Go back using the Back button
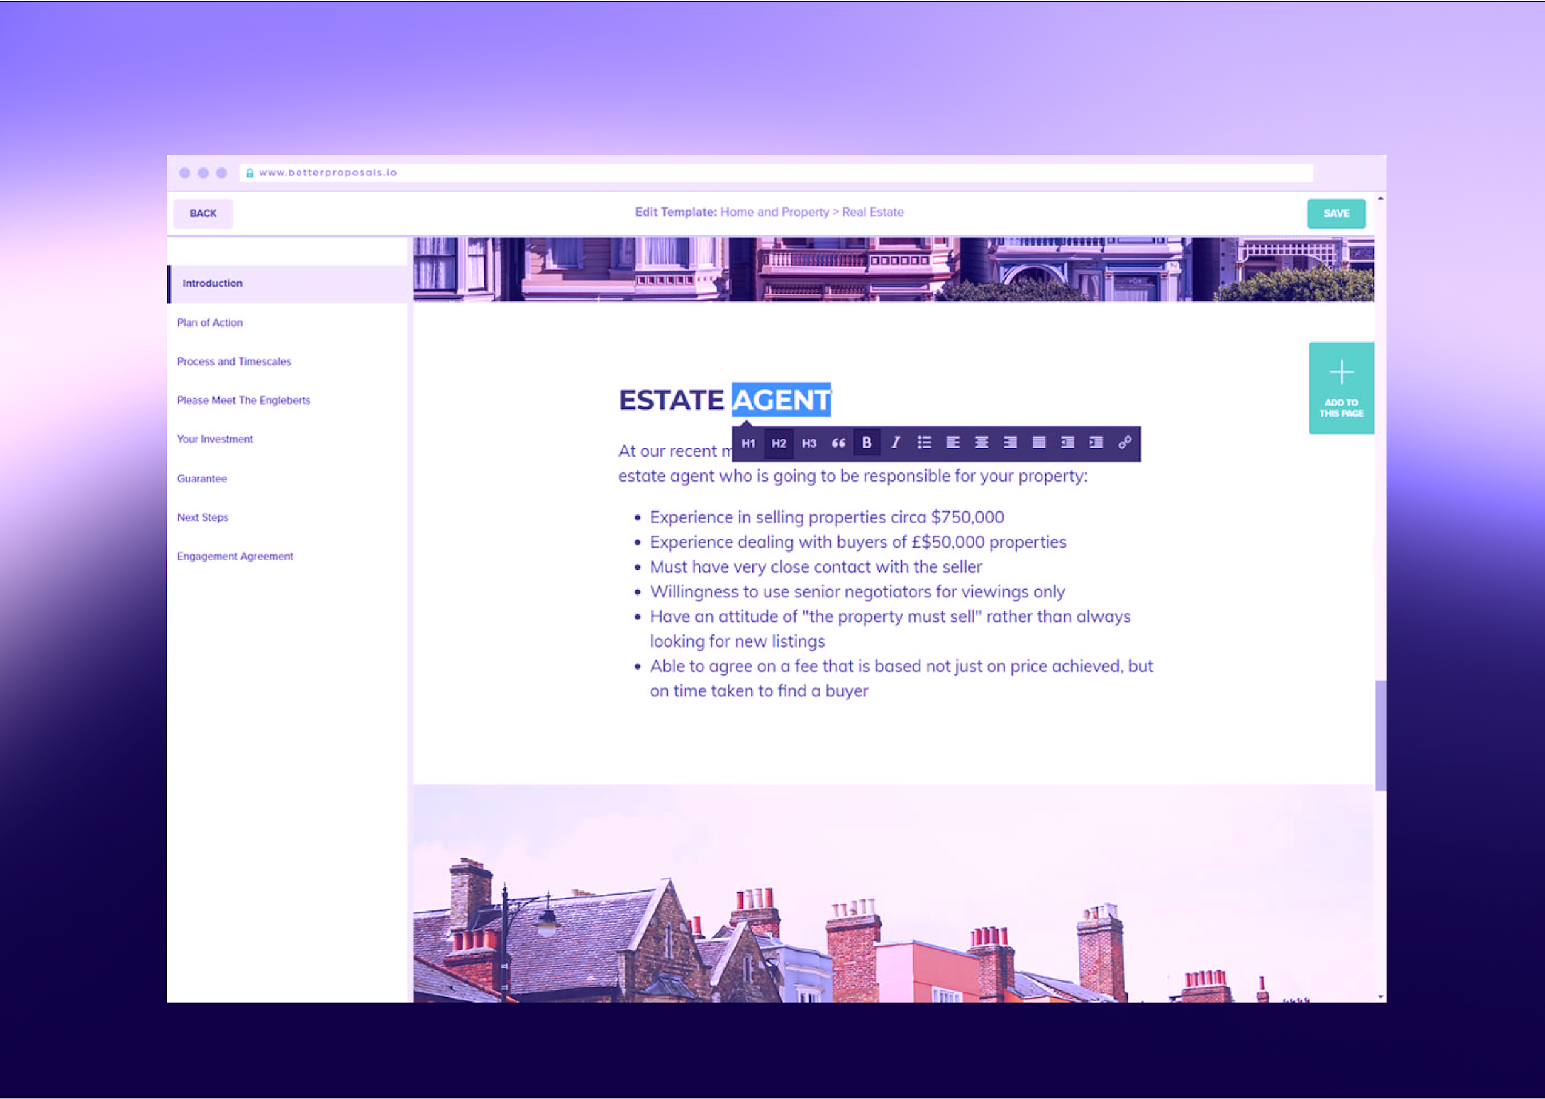This screenshot has width=1545, height=1099. (203, 214)
